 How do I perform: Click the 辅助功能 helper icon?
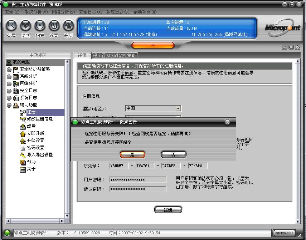pyautogui.click(x=16, y=105)
